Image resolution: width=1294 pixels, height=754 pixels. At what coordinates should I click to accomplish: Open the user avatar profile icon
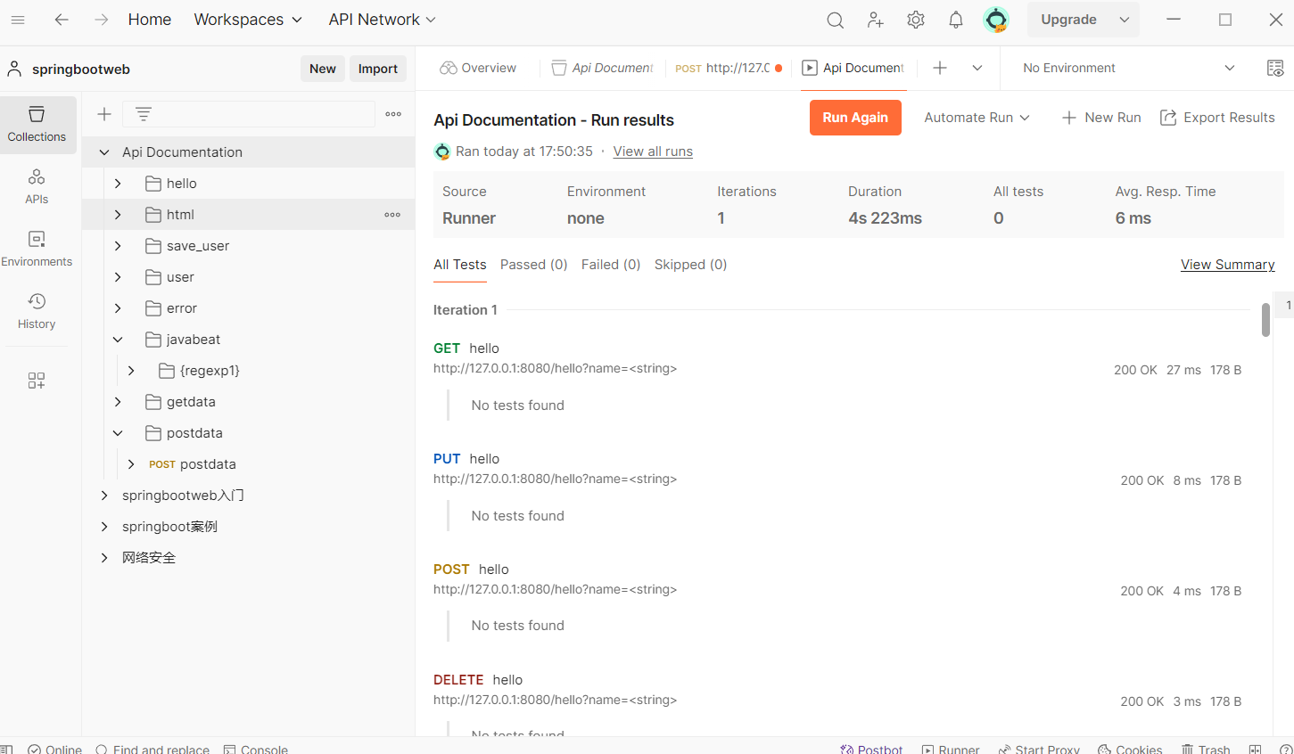[x=996, y=20]
